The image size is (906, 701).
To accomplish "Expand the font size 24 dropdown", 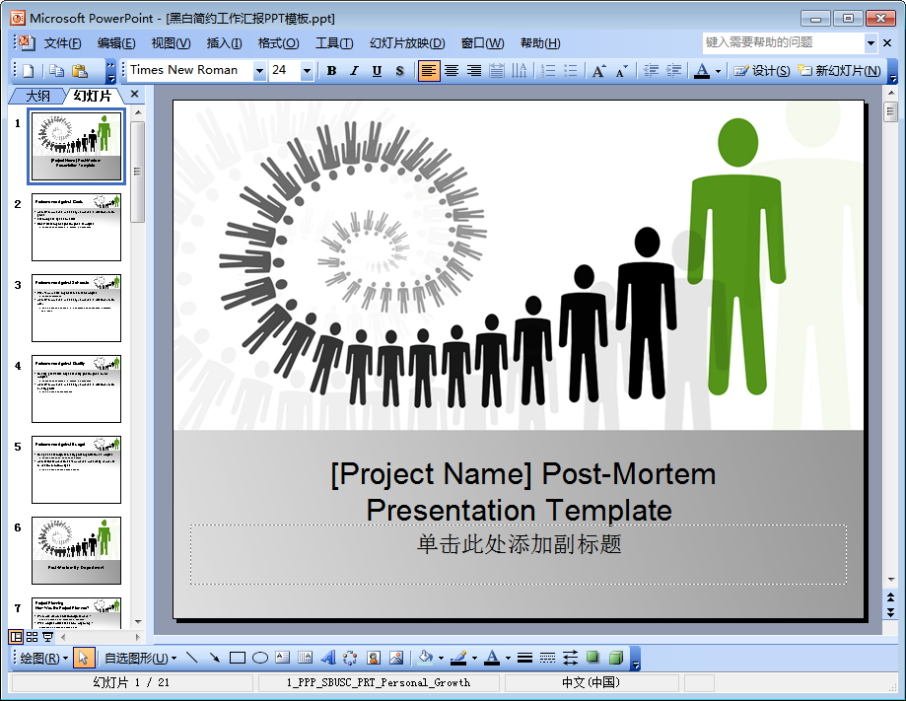I will (307, 71).
